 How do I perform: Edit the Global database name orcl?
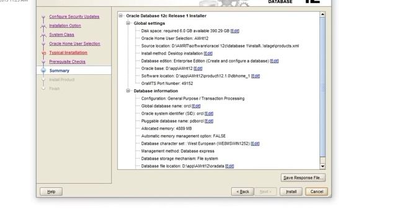pos(196,106)
